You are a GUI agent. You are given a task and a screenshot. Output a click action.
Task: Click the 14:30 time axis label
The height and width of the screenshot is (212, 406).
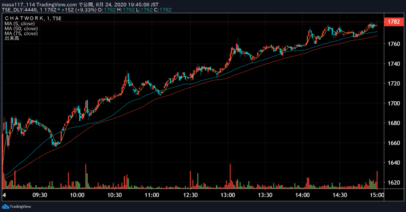[340, 195]
